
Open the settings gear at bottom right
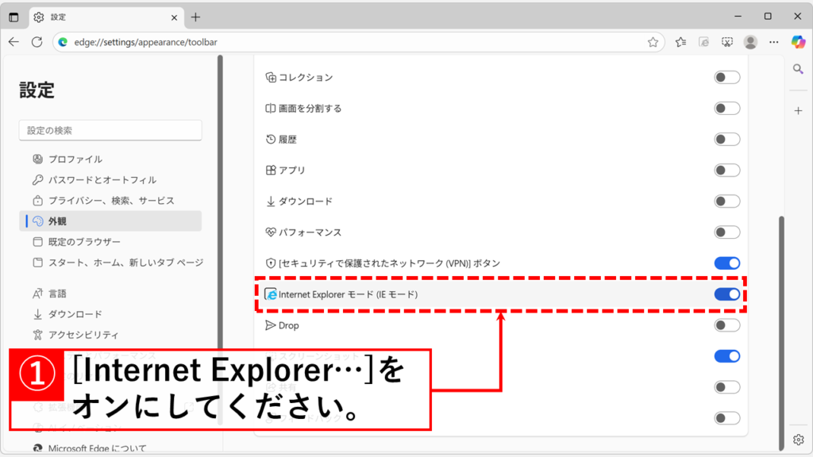pos(799,438)
